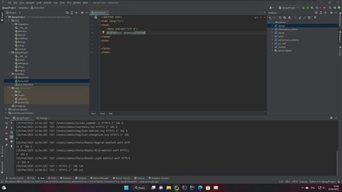Open the Edit menu
342x192 pixels.
pos(15,3)
